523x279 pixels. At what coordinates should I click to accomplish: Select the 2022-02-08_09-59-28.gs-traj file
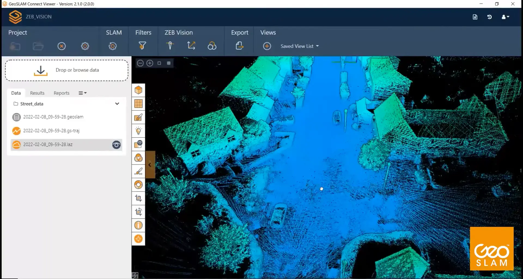(51, 131)
